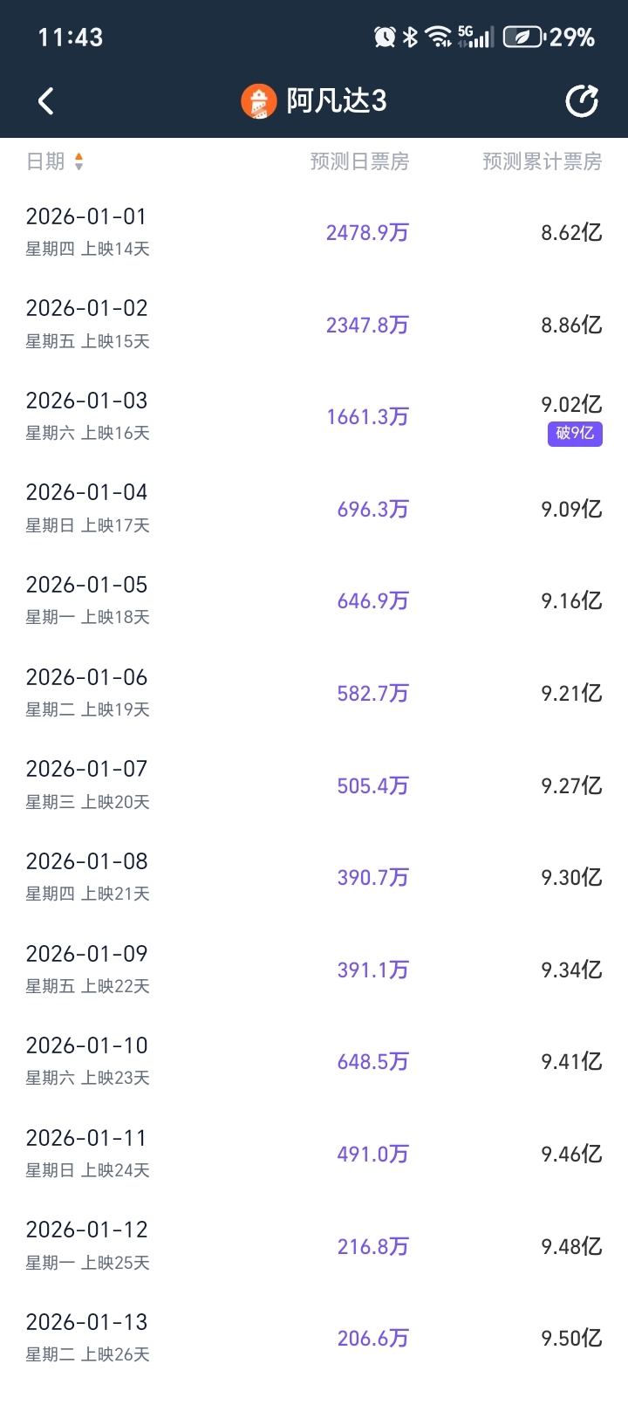628x1405 pixels.
Task: Tap the 2478.9万 daily box office value
Action: pos(367,233)
